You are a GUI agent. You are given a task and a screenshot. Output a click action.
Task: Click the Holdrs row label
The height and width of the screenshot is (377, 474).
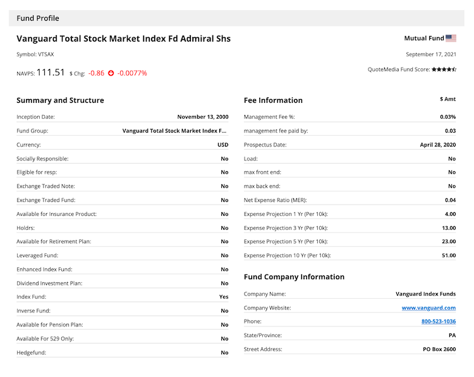[25, 228]
